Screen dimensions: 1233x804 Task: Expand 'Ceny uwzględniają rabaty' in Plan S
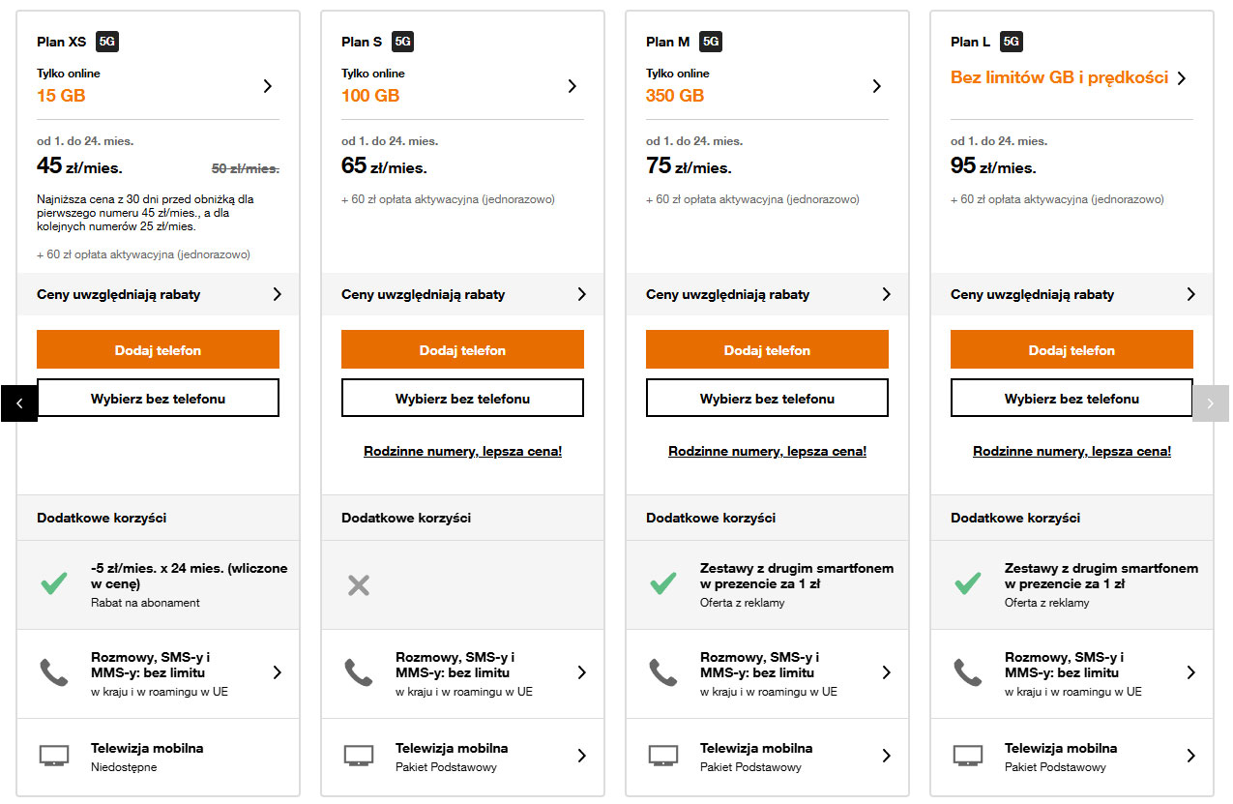(581, 294)
